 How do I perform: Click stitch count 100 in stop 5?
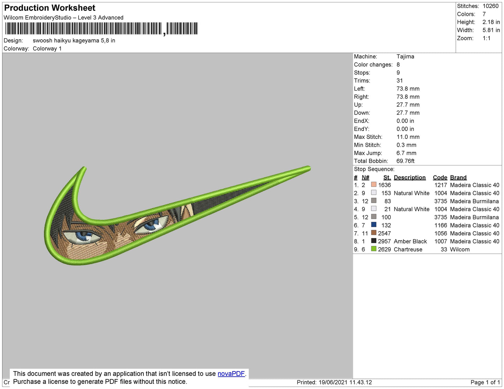tap(386, 217)
